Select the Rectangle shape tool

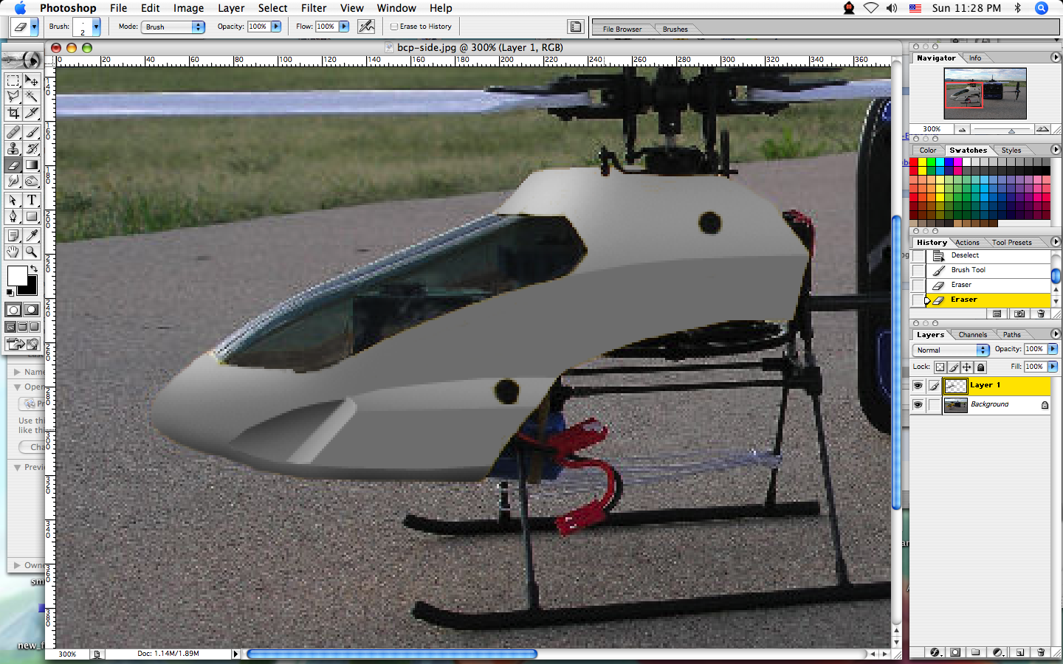32,217
